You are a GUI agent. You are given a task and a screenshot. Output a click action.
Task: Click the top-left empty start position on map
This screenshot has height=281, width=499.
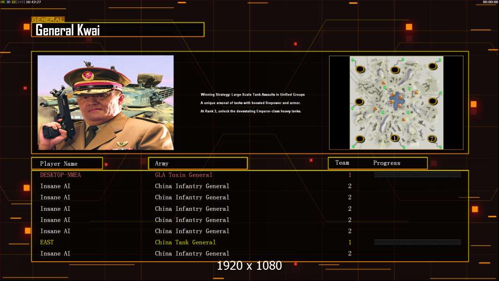(360, 69)
